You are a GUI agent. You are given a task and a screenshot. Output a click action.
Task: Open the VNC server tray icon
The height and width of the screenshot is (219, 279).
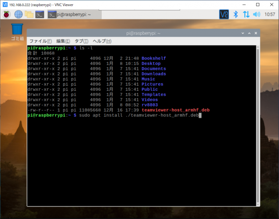(x=224, y=14)
